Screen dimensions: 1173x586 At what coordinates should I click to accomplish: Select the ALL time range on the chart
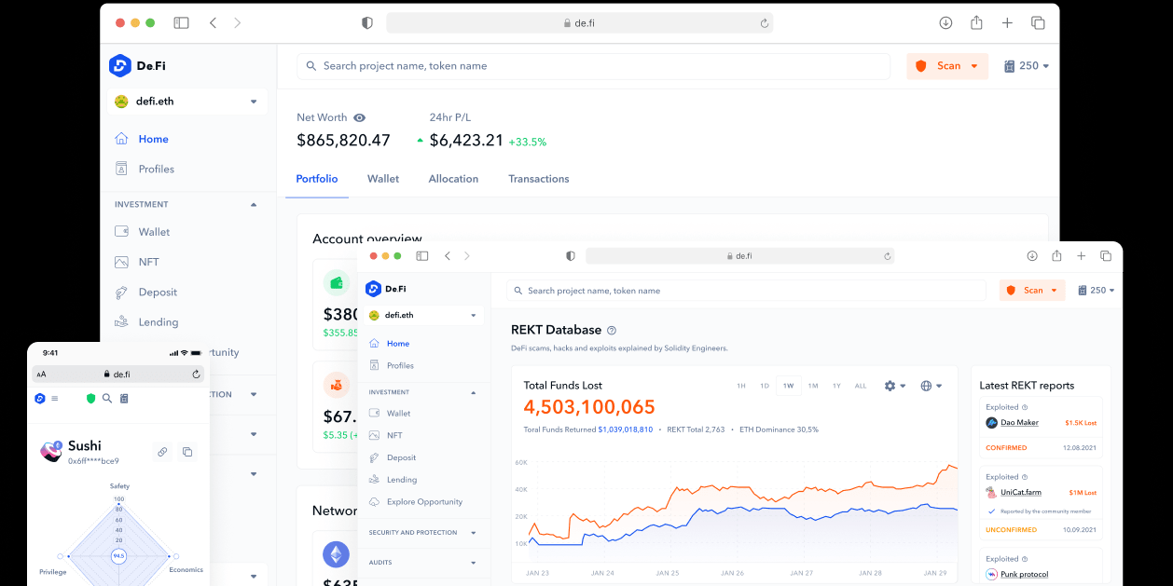tap(861, 386)
